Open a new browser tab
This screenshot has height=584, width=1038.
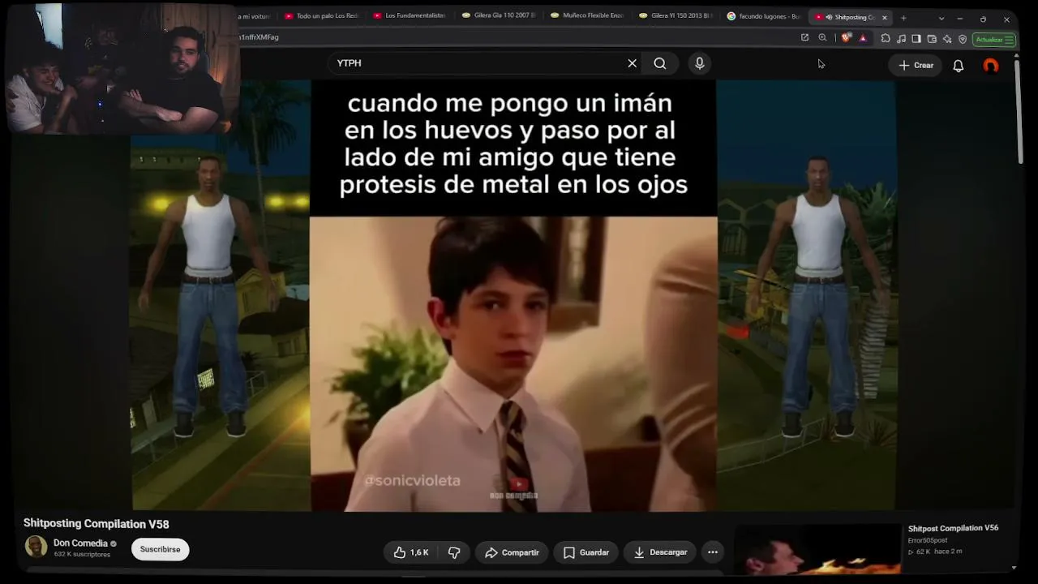point(903,18)
